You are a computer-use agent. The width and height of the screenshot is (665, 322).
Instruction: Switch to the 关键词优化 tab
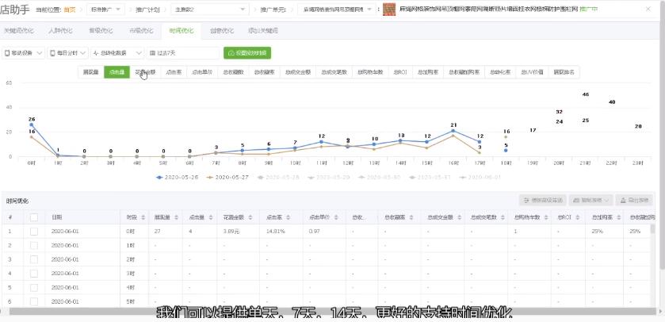[x=19, y=31]
